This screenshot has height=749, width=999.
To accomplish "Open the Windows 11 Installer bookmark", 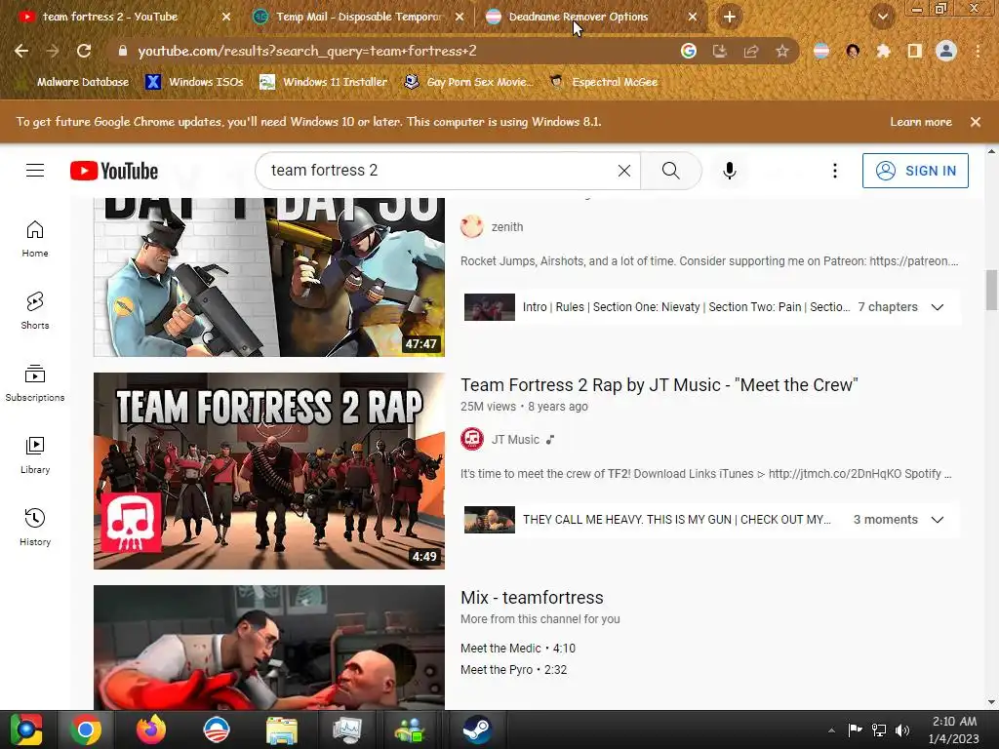I will tap(324, 82).
